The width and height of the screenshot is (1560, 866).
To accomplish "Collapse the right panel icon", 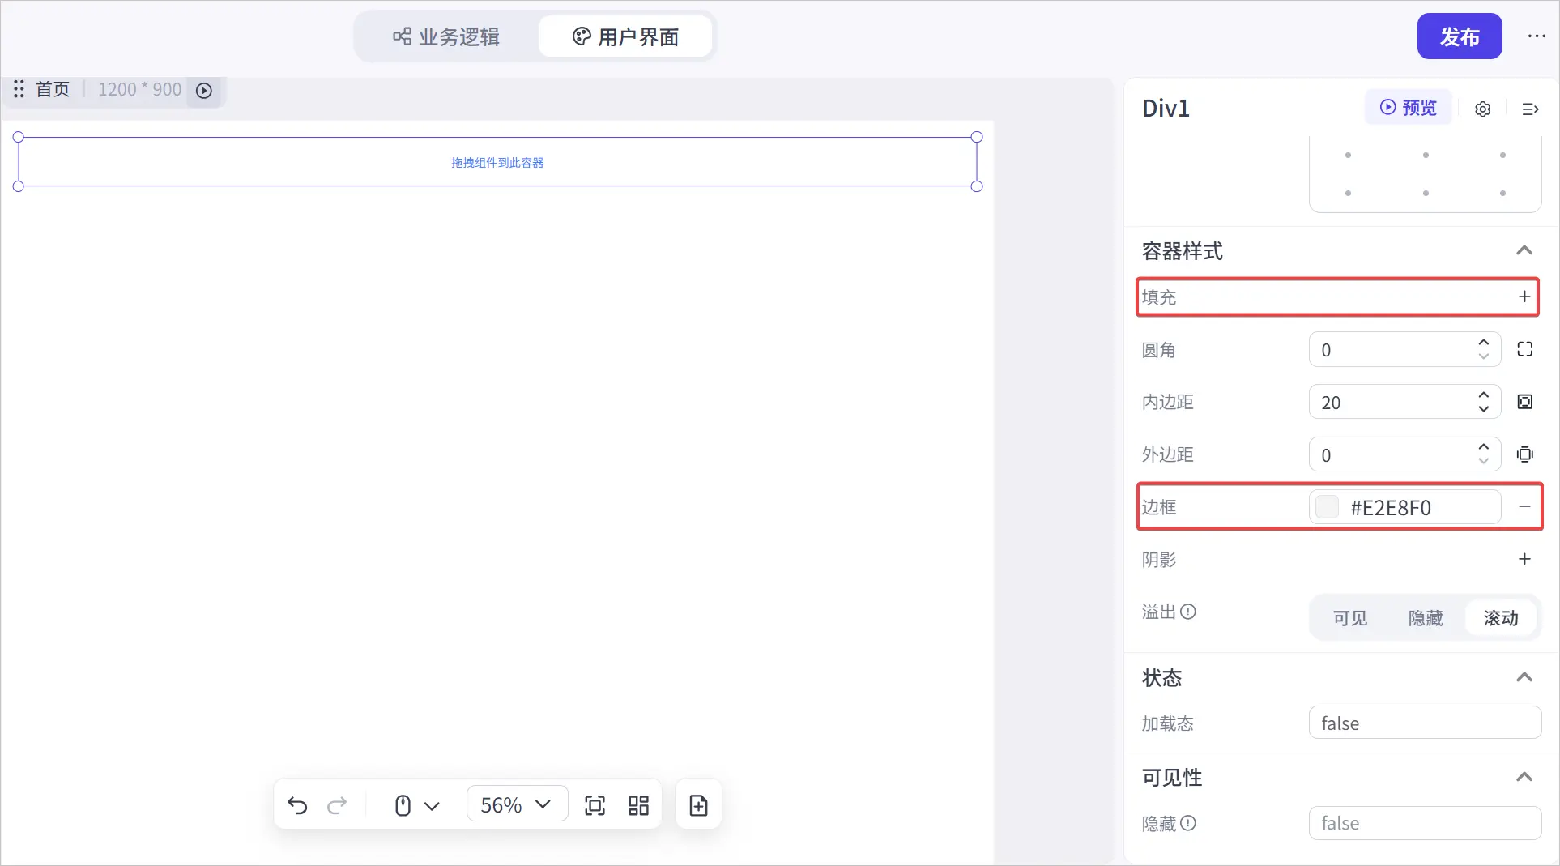I will [x=1530, y=109].
